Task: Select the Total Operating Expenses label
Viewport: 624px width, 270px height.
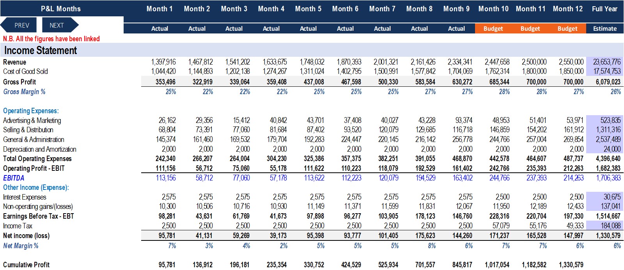Action: click(x=37, y=159)
